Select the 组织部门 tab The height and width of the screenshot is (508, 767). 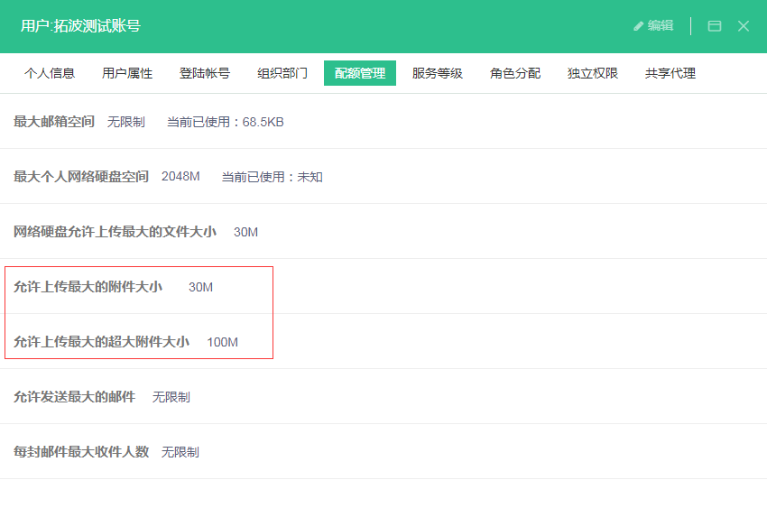[x=282, y=73]
